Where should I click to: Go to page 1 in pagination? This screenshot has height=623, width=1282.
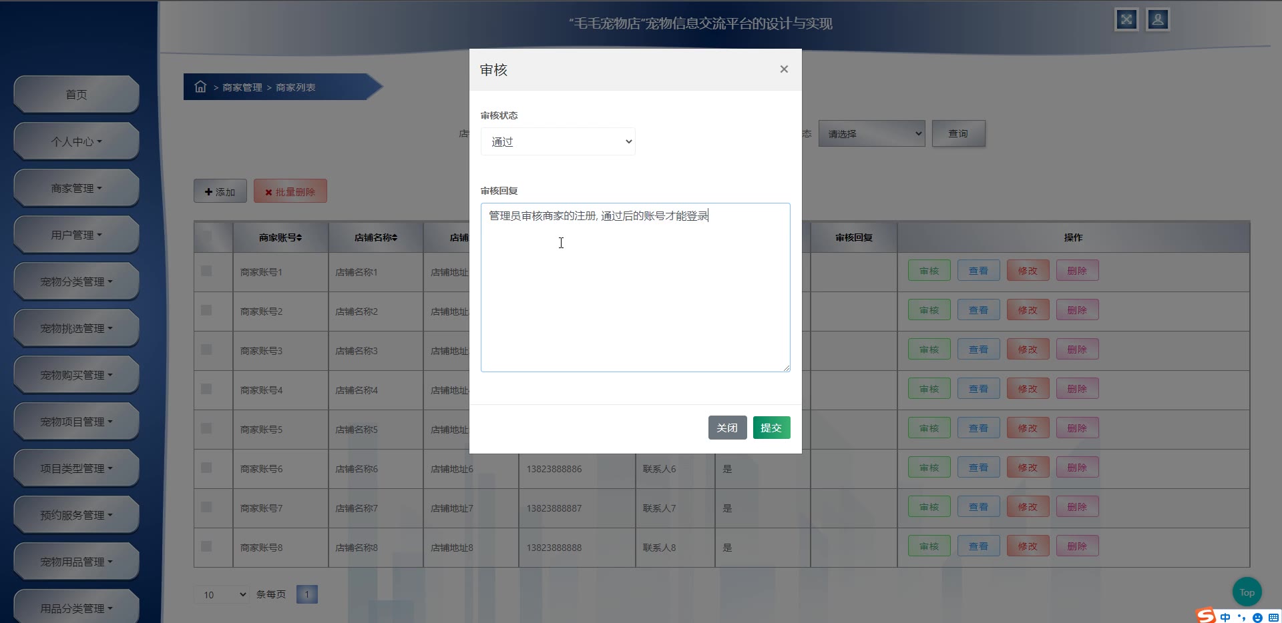point(307,594)
